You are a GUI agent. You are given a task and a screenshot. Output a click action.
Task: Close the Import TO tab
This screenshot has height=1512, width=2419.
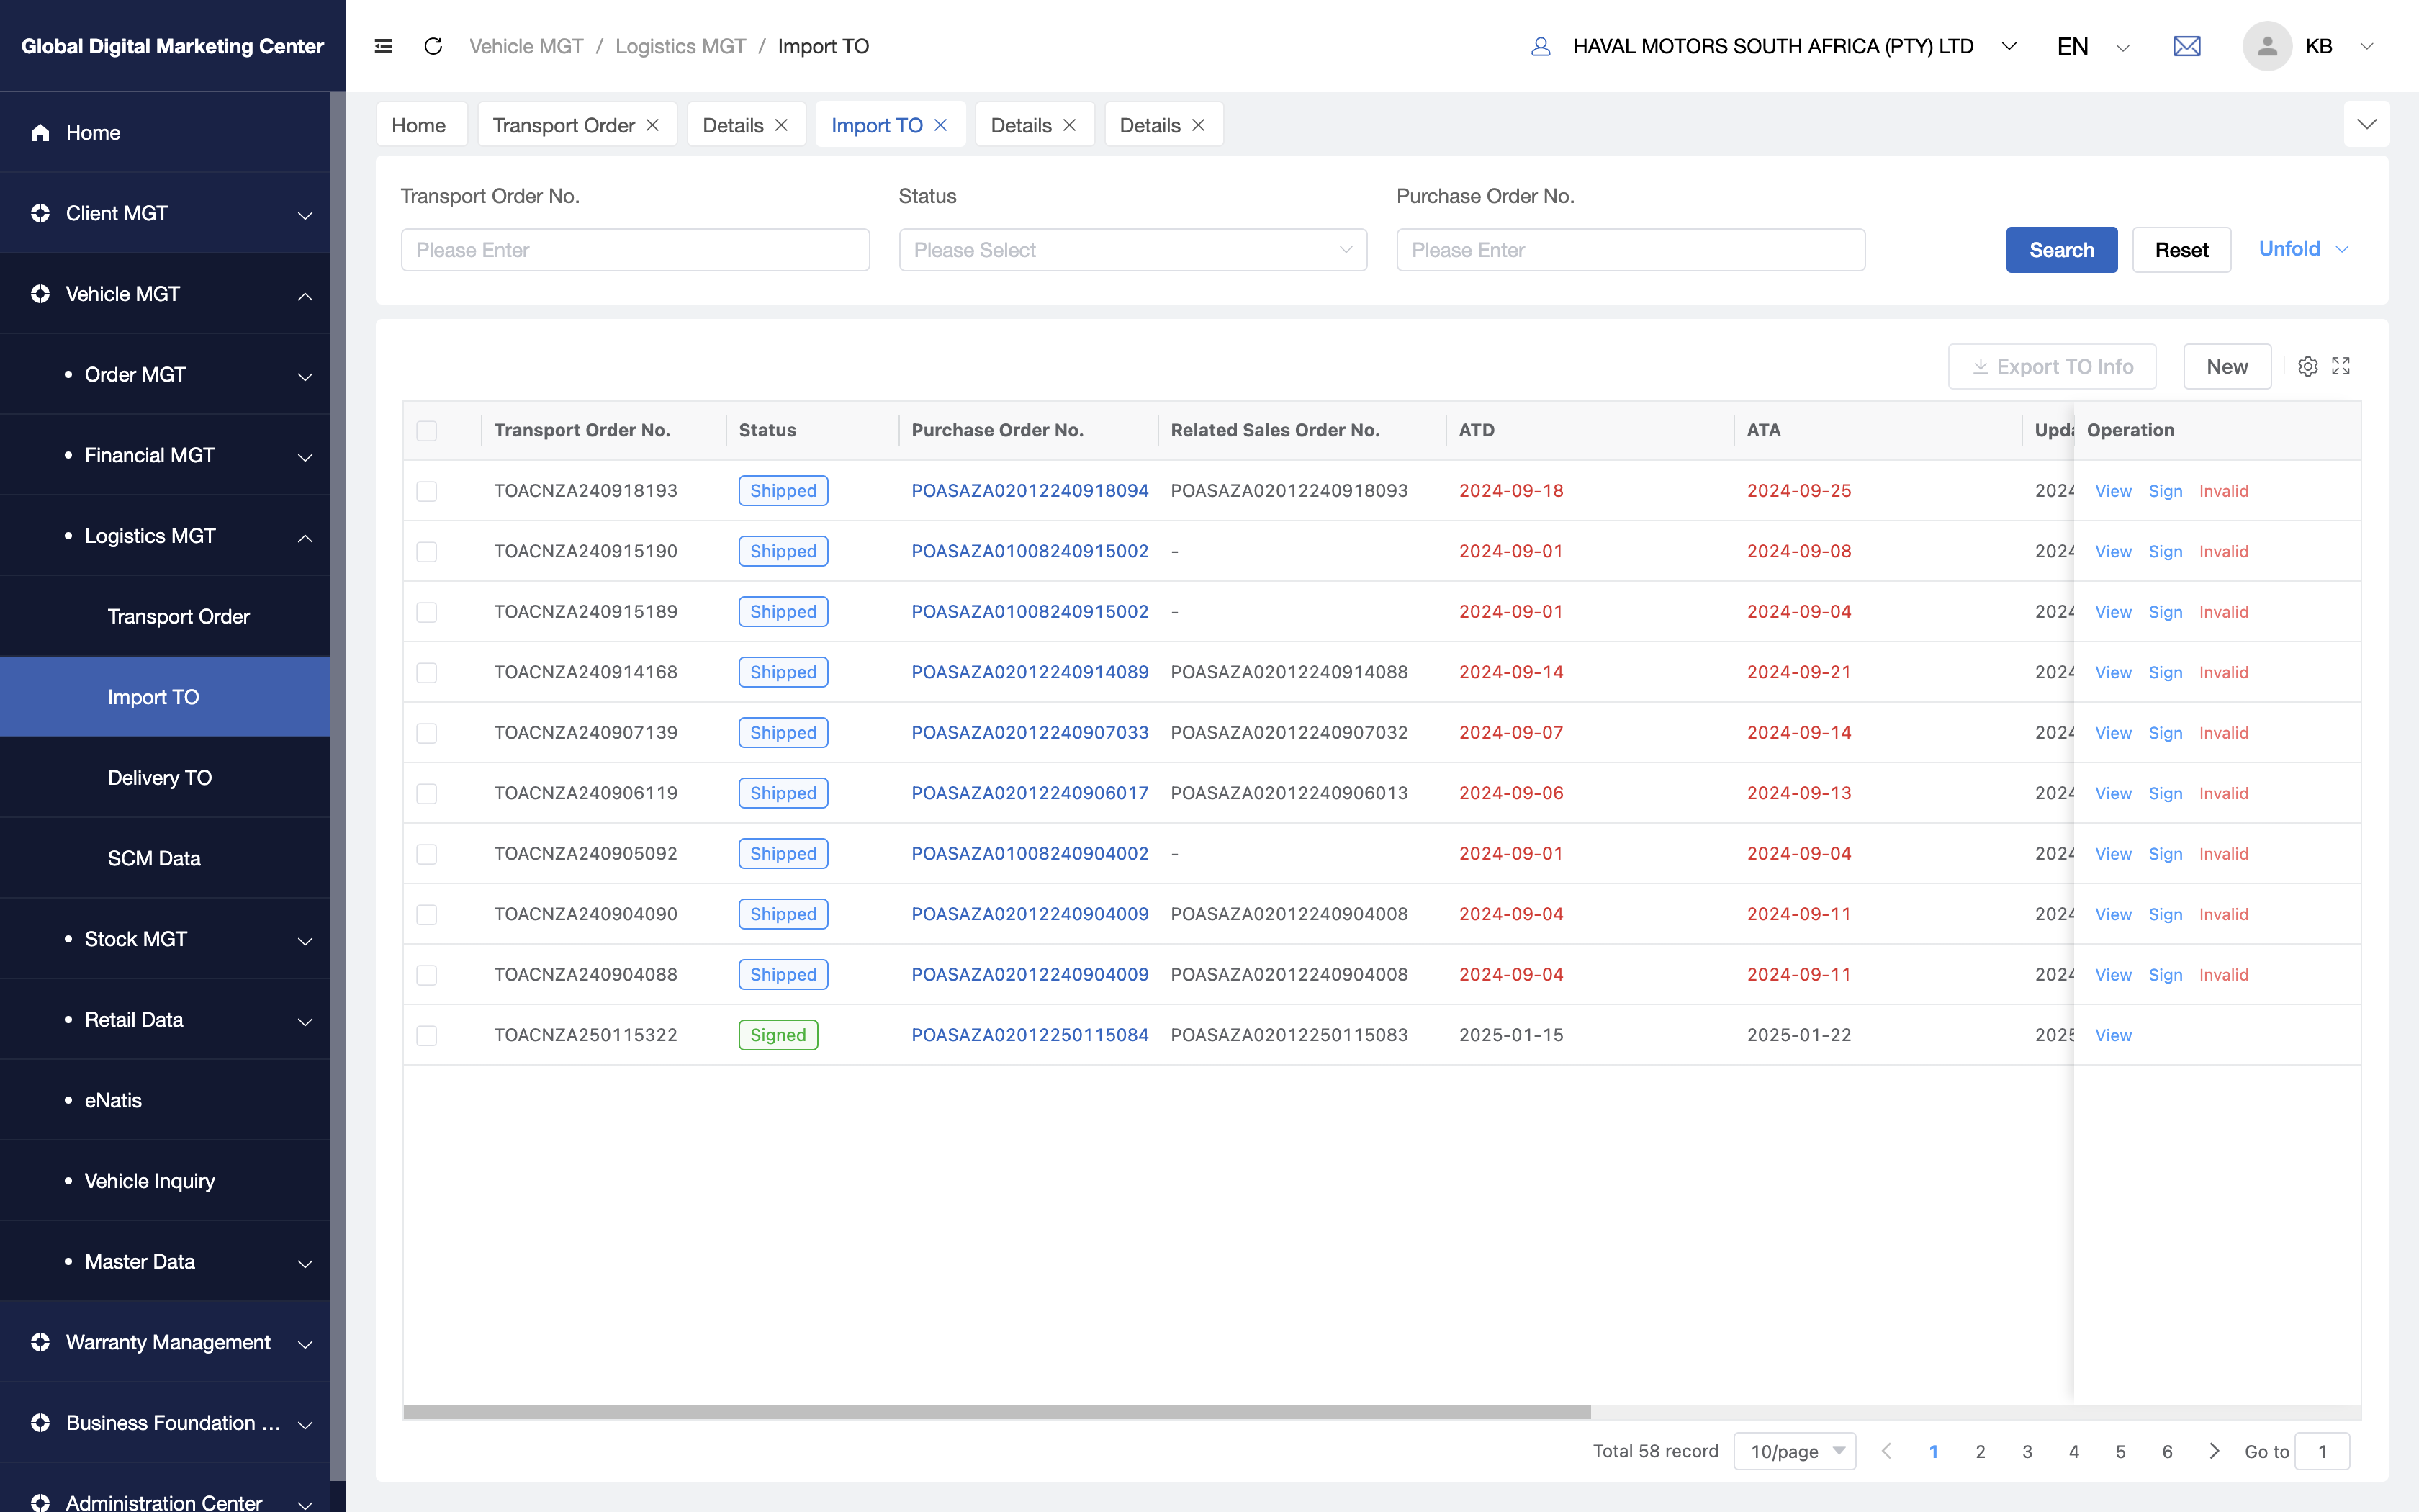[x=941, y=125]
